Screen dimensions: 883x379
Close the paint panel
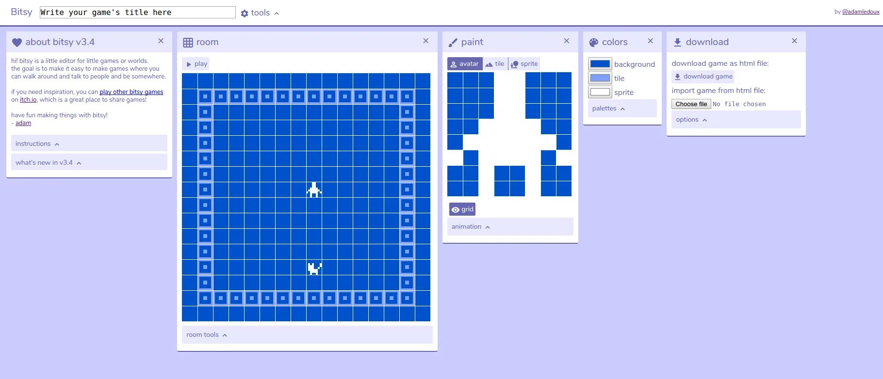click(566, 41)
